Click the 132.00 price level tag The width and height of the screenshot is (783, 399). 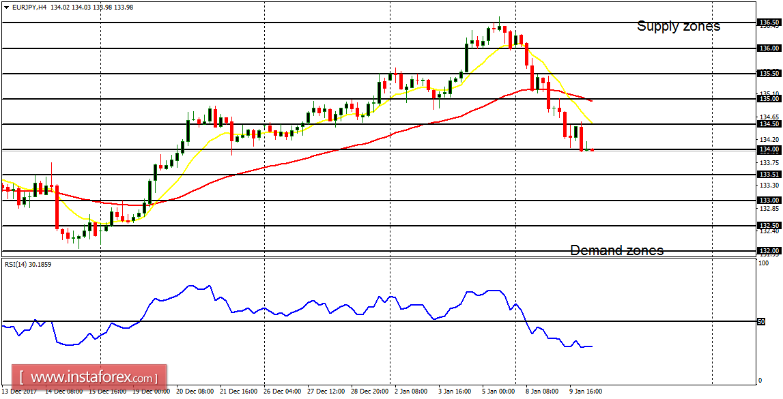click(770, 250)
